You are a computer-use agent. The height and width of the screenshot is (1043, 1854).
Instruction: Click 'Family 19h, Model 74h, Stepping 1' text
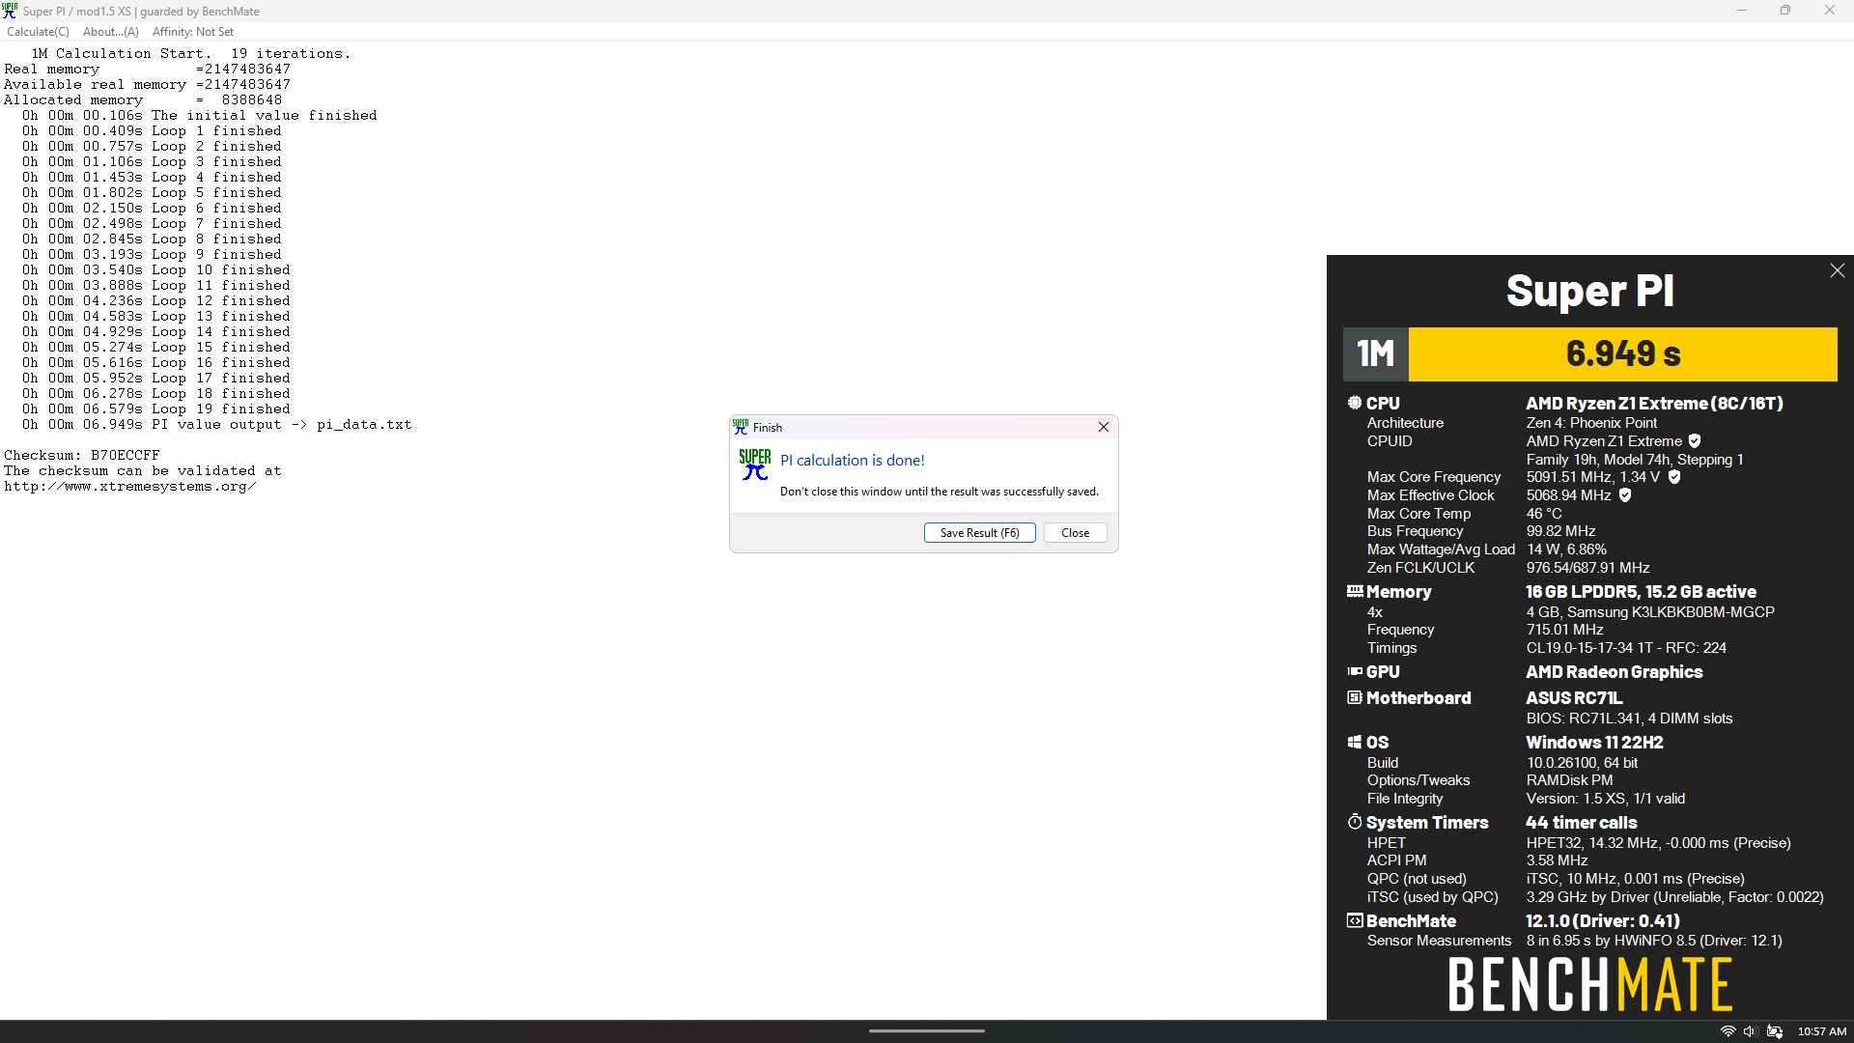click(1635, 460)
